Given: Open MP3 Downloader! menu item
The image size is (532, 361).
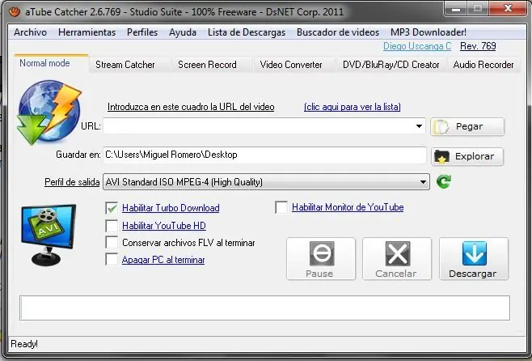Looking at the screenshot, I should coord(429,32).
